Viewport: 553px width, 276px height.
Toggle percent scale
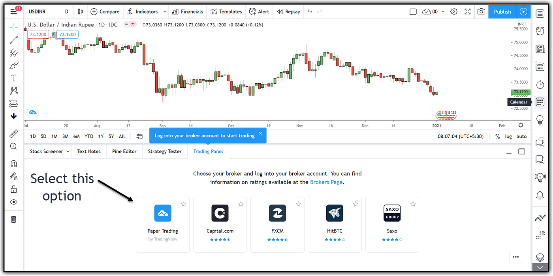[497, 136]
